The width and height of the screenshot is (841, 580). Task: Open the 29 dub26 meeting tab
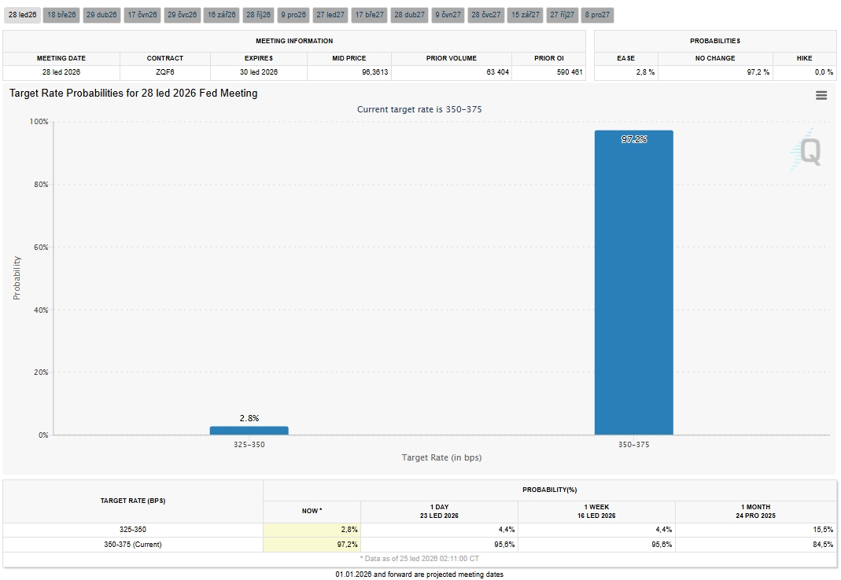(101, 15)
